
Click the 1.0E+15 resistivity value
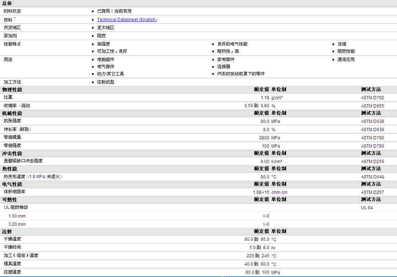[261, 192]
